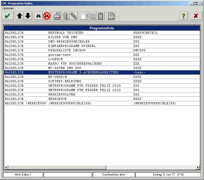Select the SOFTKEY-BELEGUNG program entry
The width and height of the screenshot is (204, 180).
coord(65,81)
